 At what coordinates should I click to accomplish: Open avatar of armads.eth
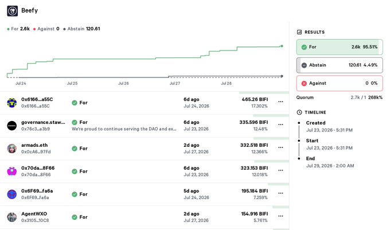(11, 149)
